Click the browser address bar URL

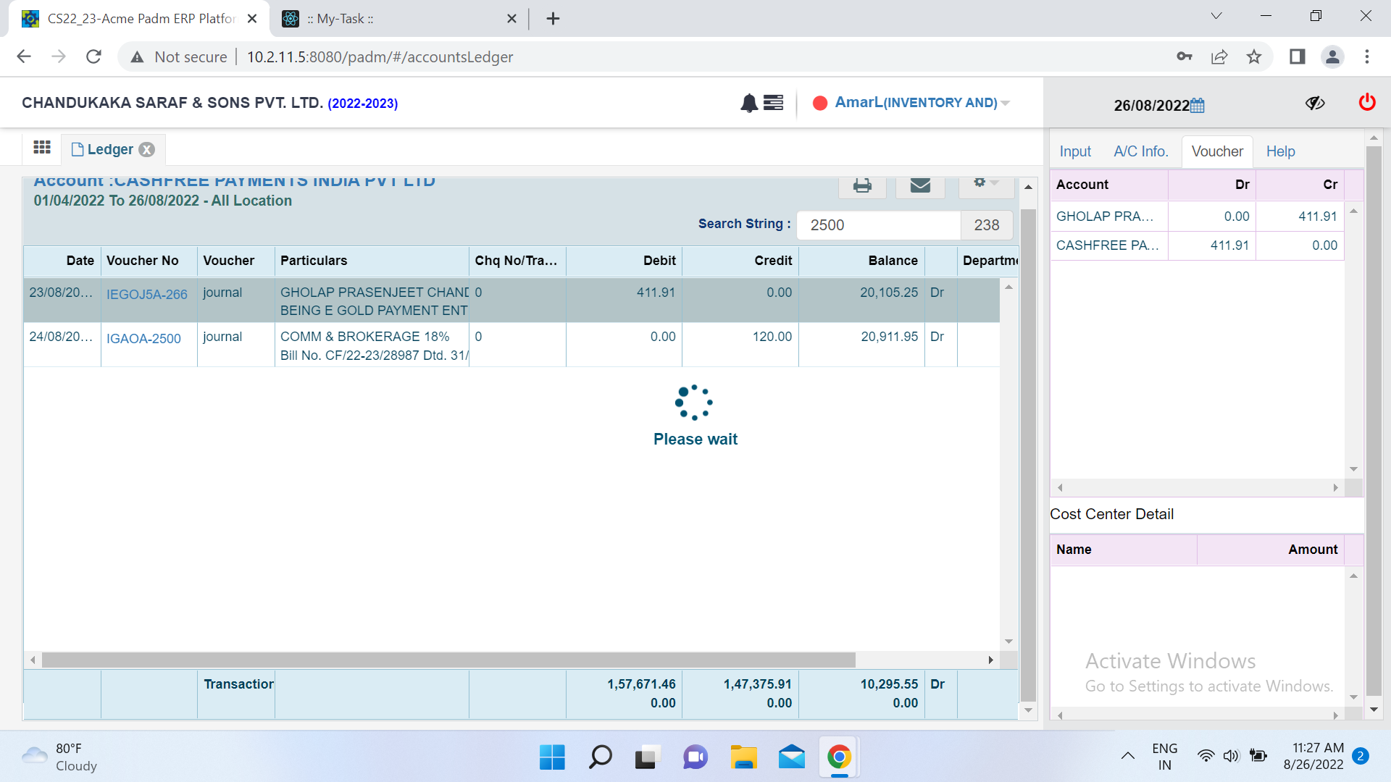[x=380, y=57]
